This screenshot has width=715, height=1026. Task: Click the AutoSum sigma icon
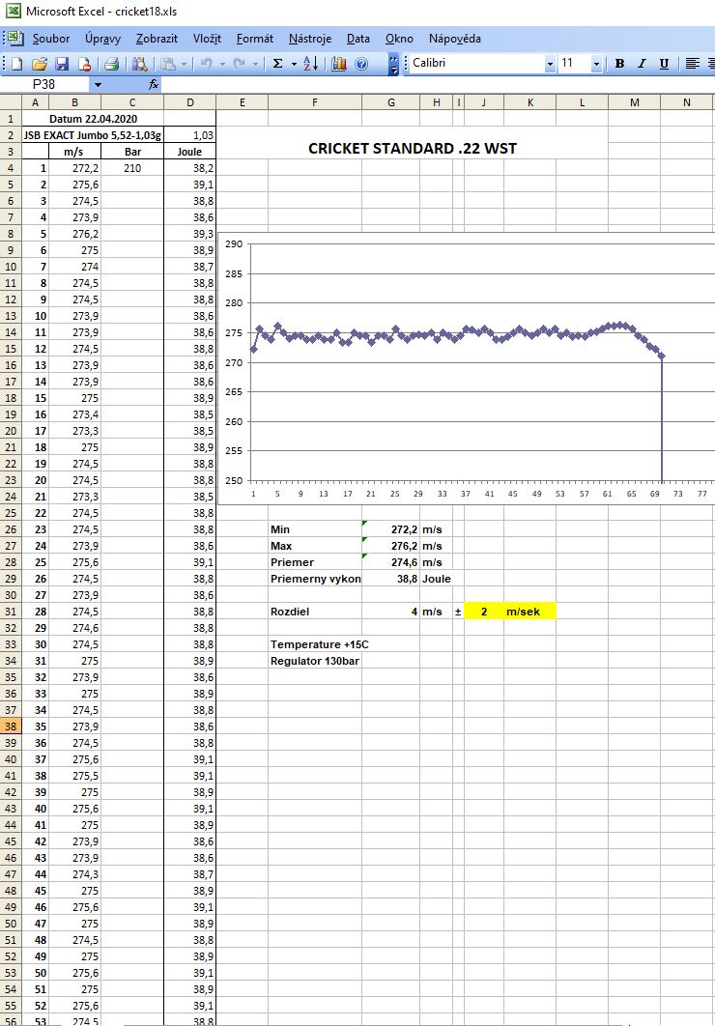(278, 64)
